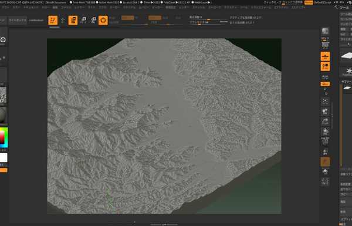This screenshot has height=226, width=352.
Task: Adjust the SPix 3 slider
Action: 325,39
